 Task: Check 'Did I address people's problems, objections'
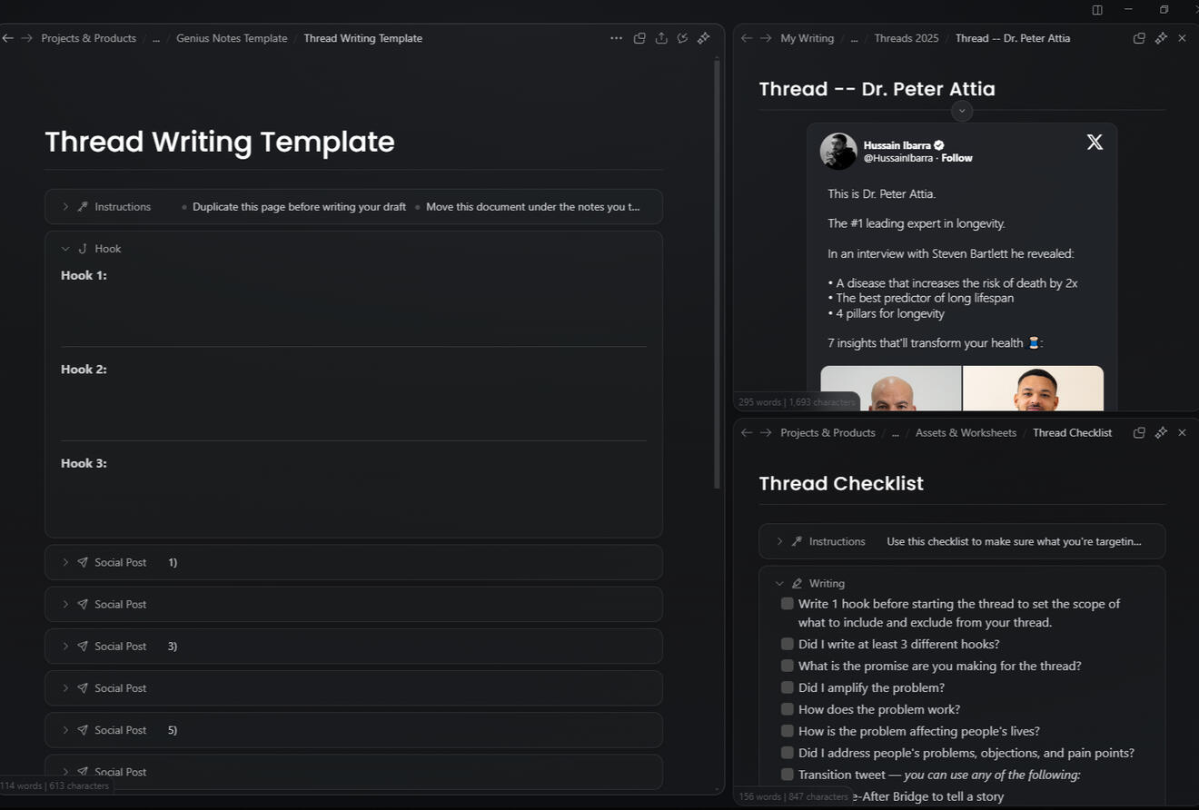coord(788,753)
